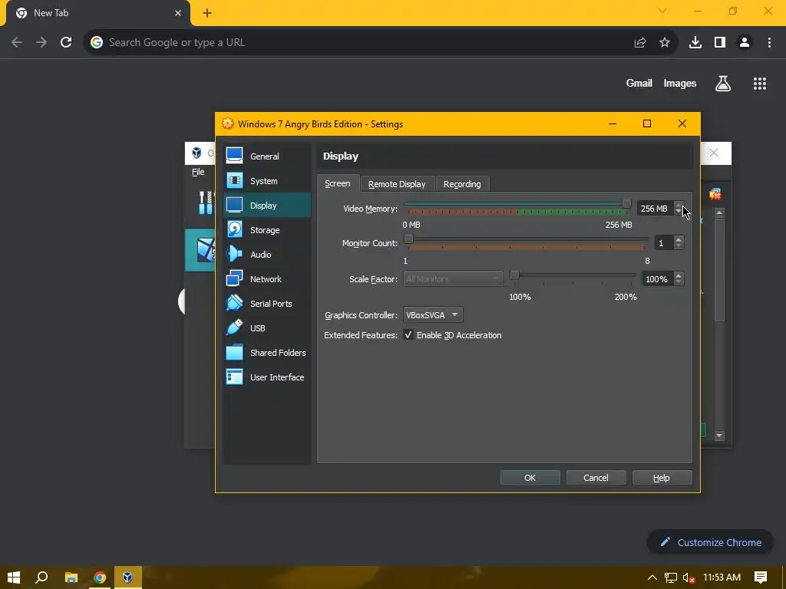Open User Interface settings category

[x=266, y=377]
